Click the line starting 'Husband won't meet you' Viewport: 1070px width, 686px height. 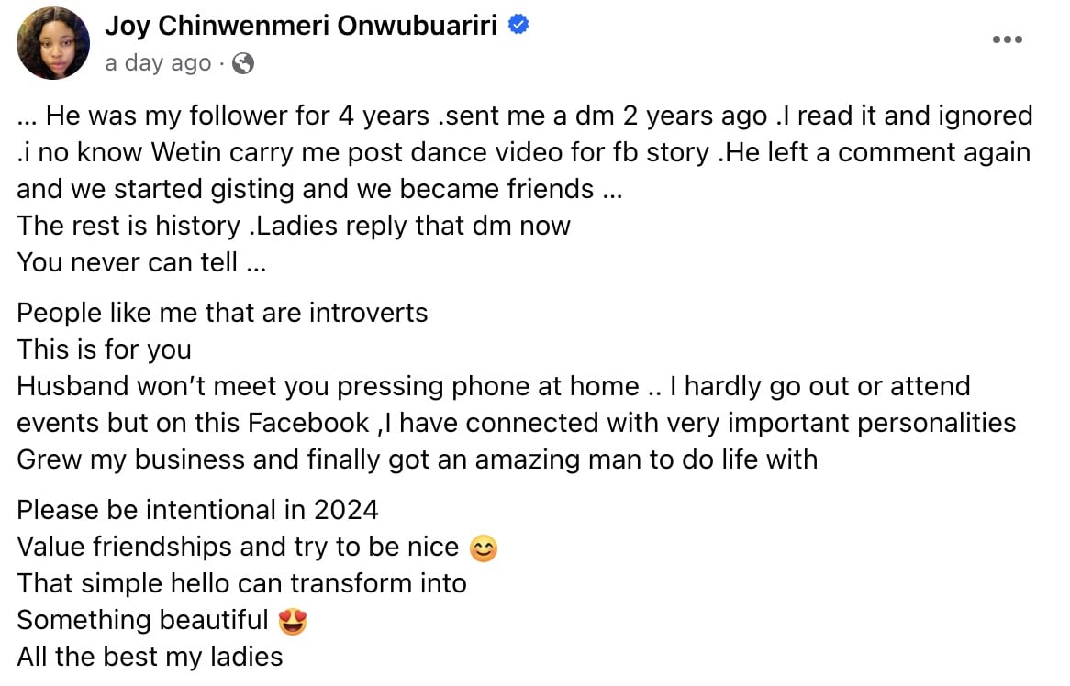[x=493, y=386]
